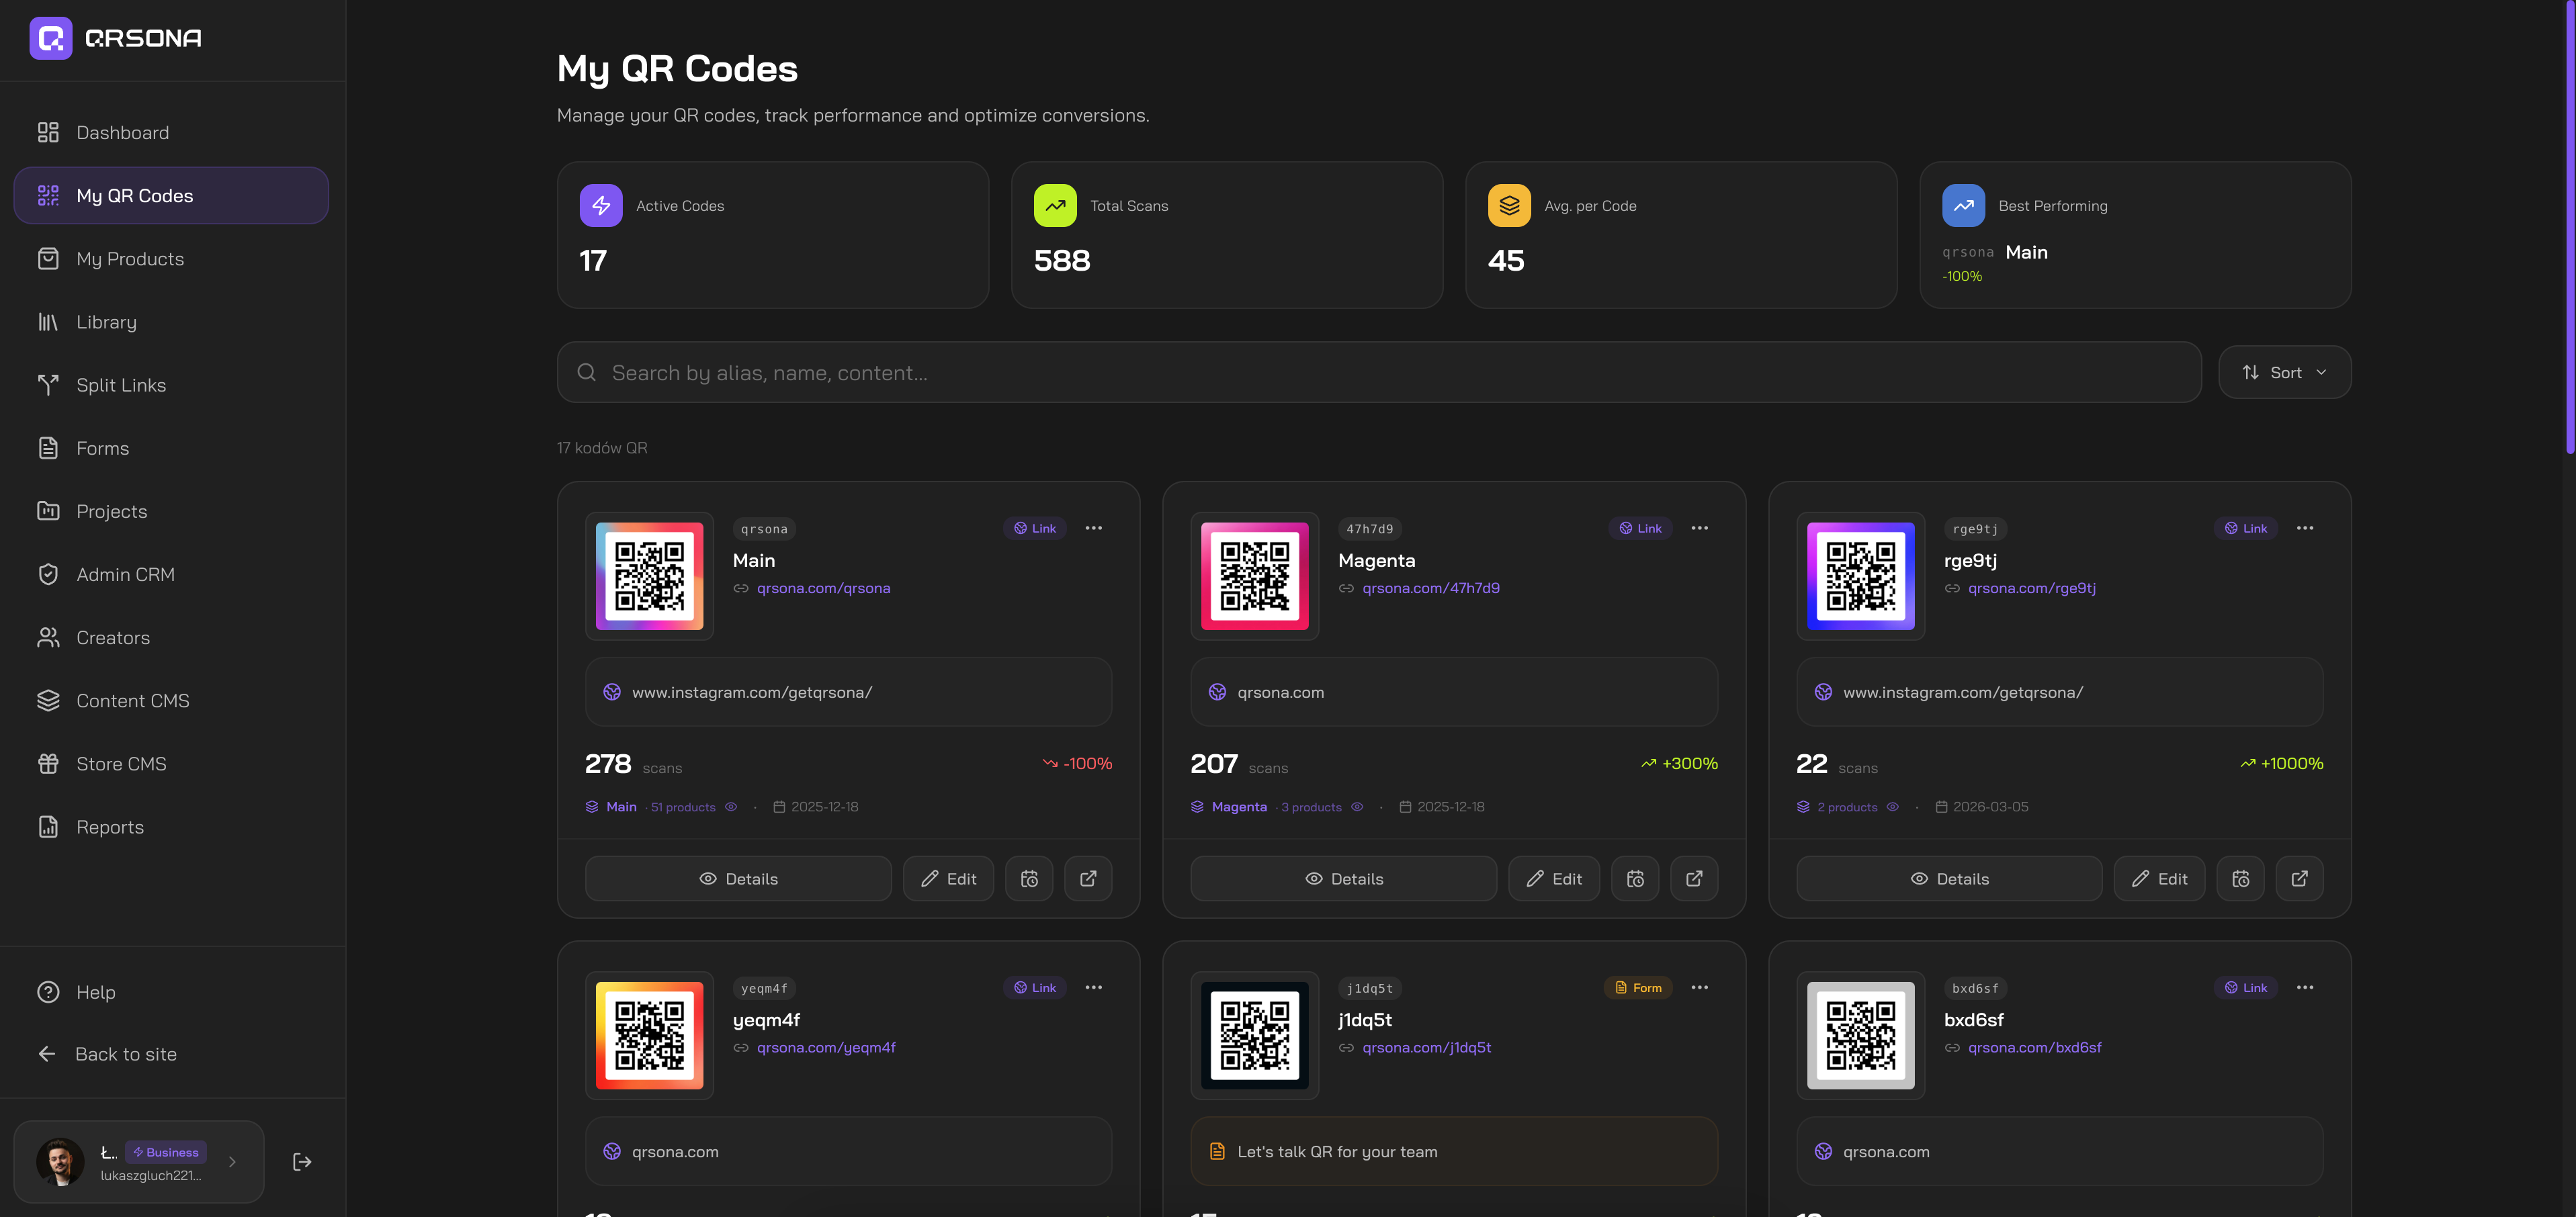This screenshot has width=2576, height=1217.
Task: Expand the user profile chevron
Action: pyautogui.click(x=232, y=1161)
